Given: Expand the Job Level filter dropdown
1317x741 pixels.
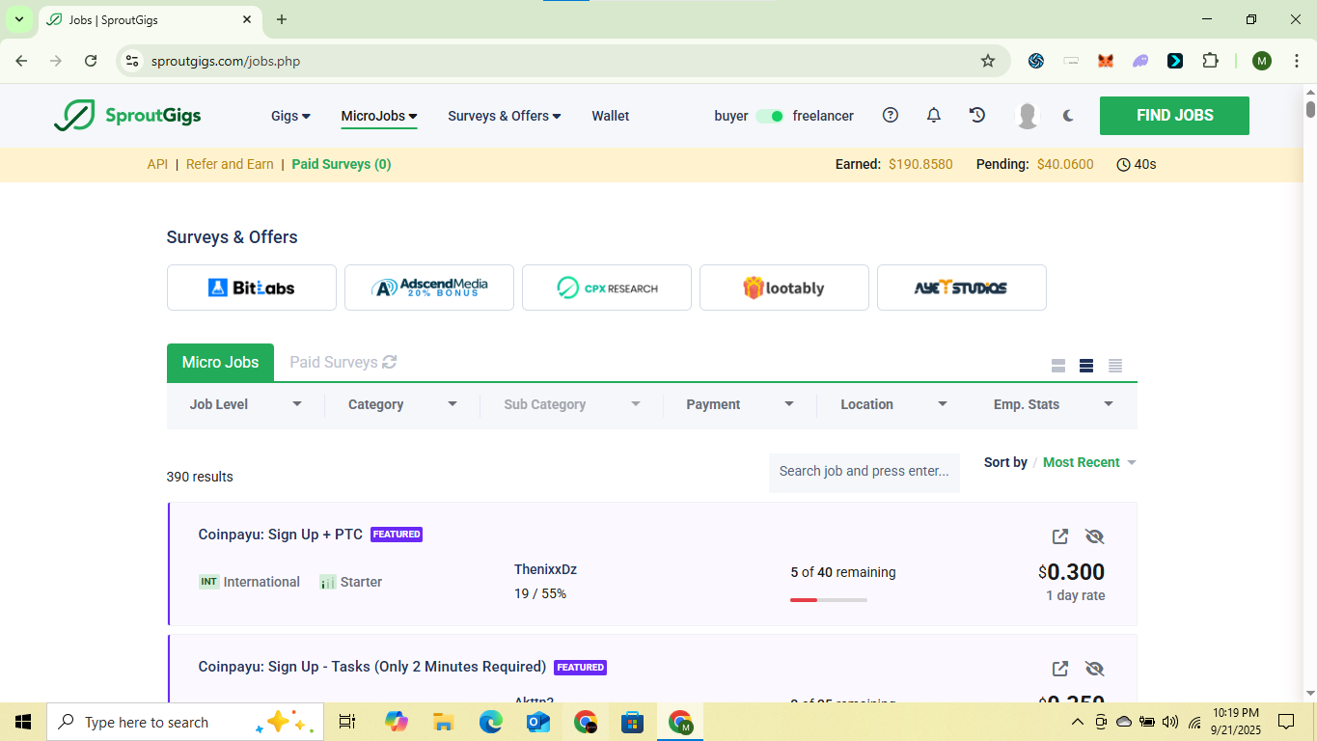Looking at the screenshot, I should pyautogui.click(x=245, y=404).
